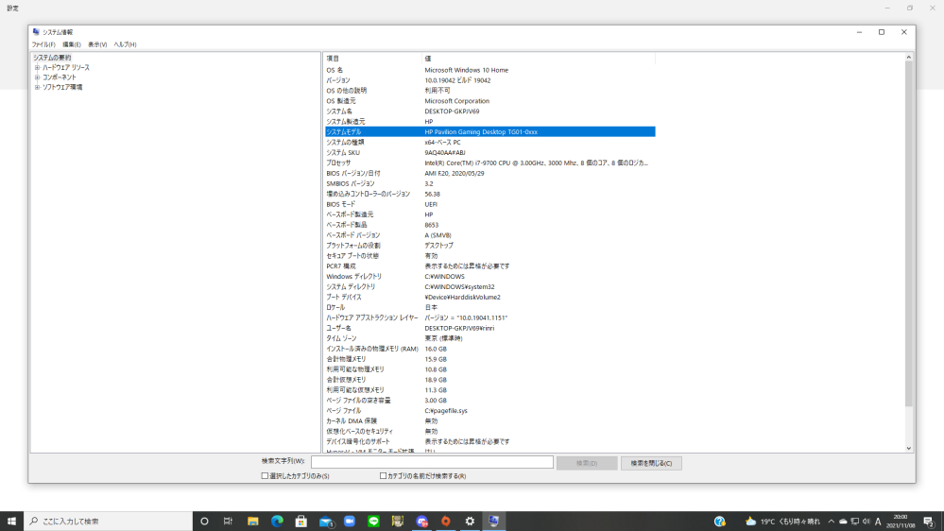Select Windows ディレクトリ row
The height and width of the screenshot is (531, 944).
coord(489,276)
